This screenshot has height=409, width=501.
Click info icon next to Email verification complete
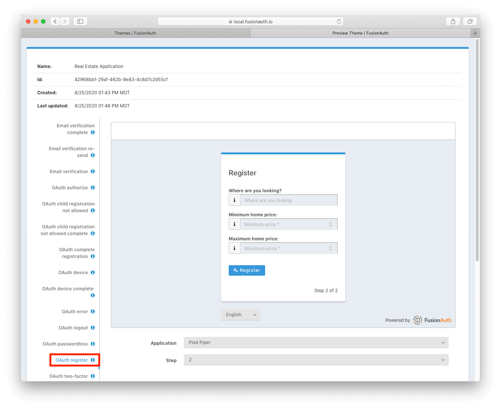point(93,132)
